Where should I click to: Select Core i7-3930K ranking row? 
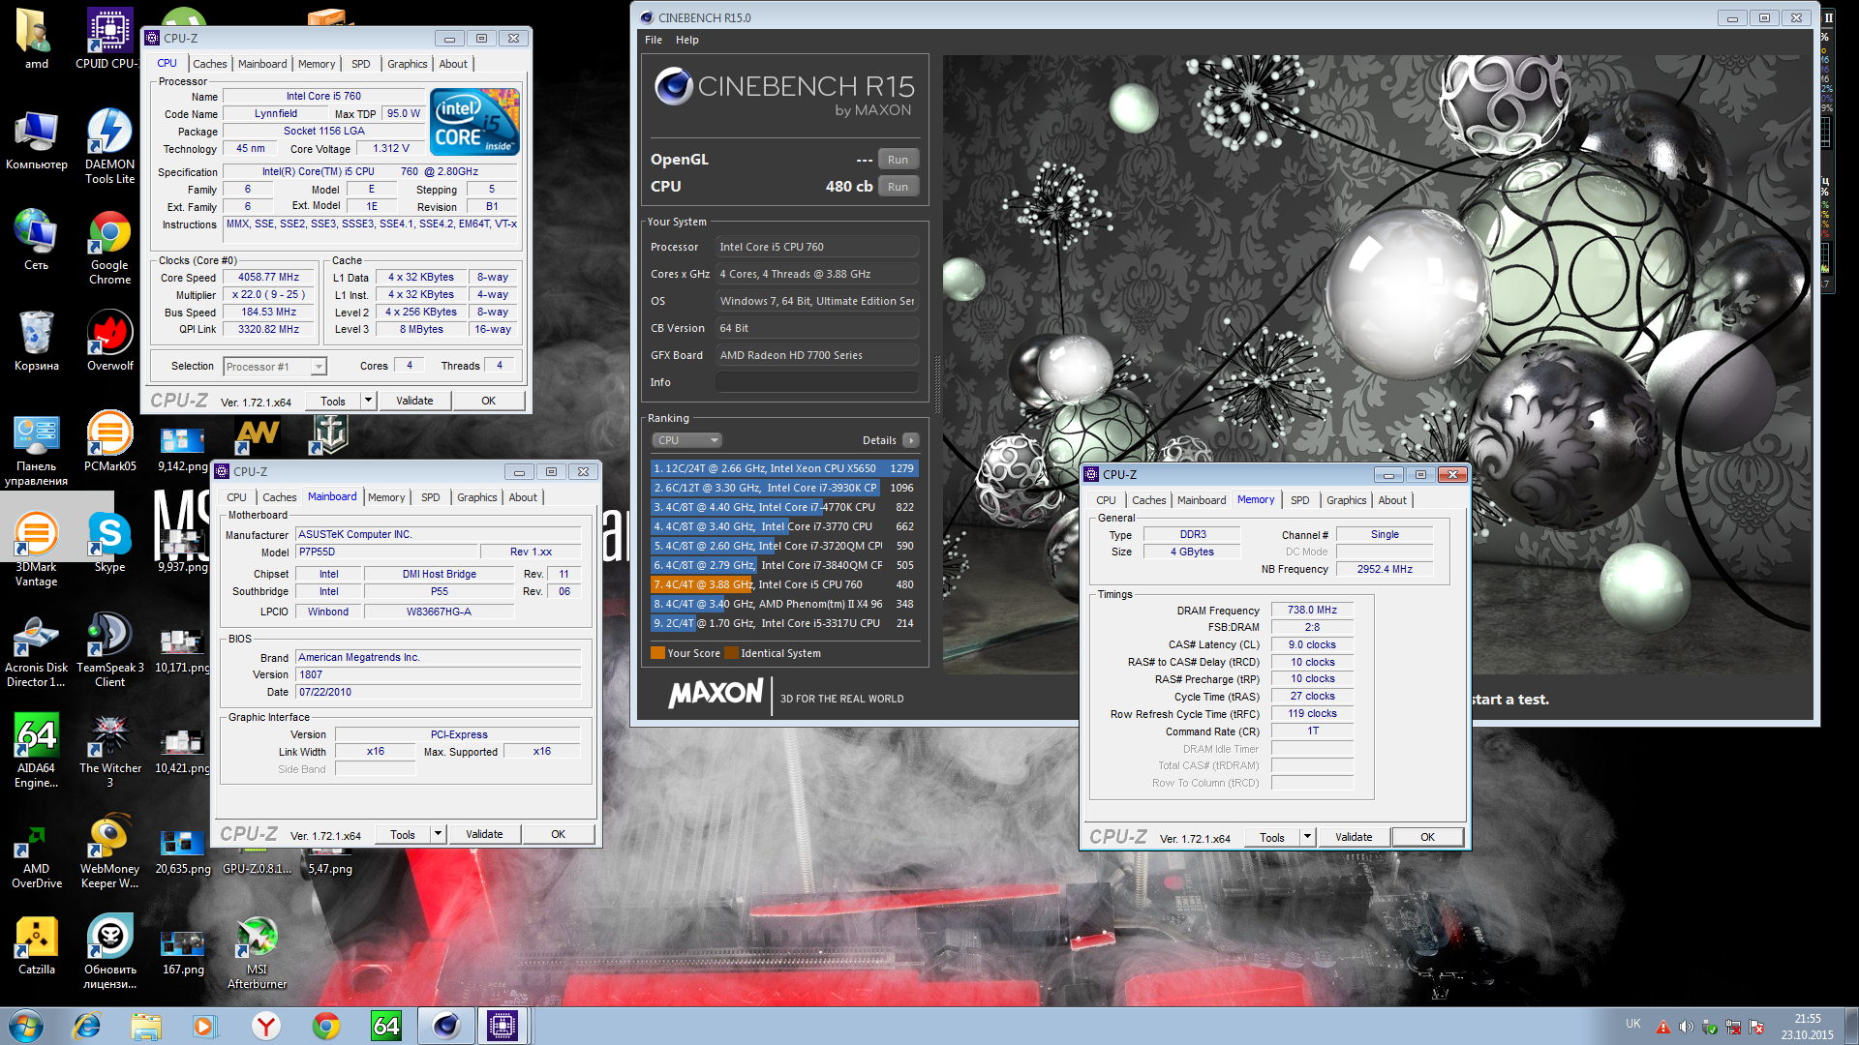point(783,488)
